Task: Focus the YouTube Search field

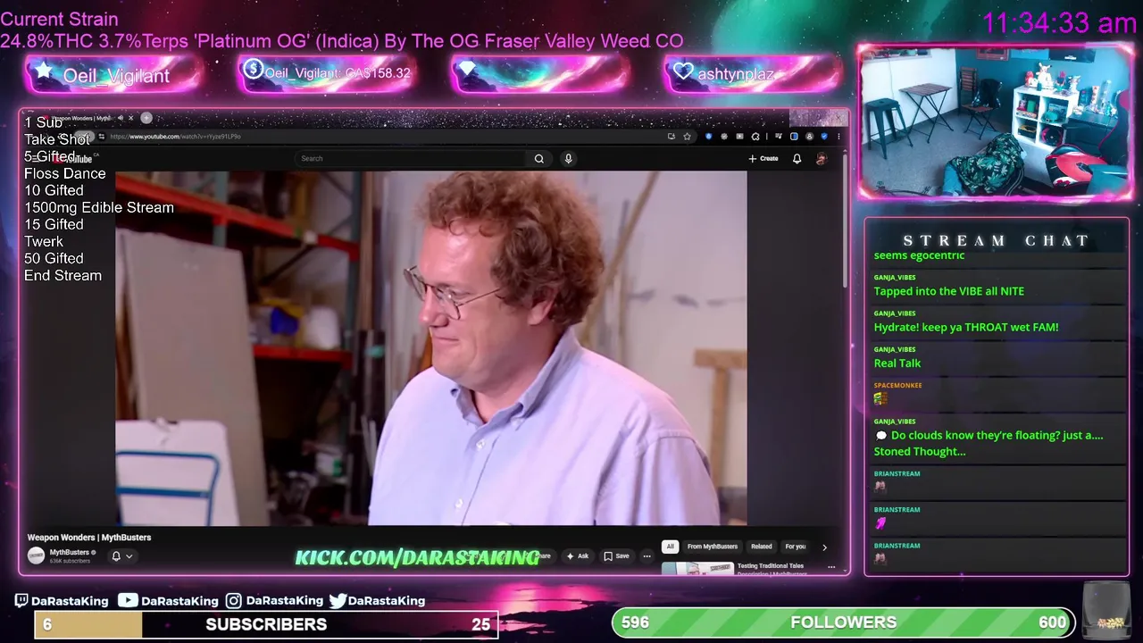Action: point(411,159)
